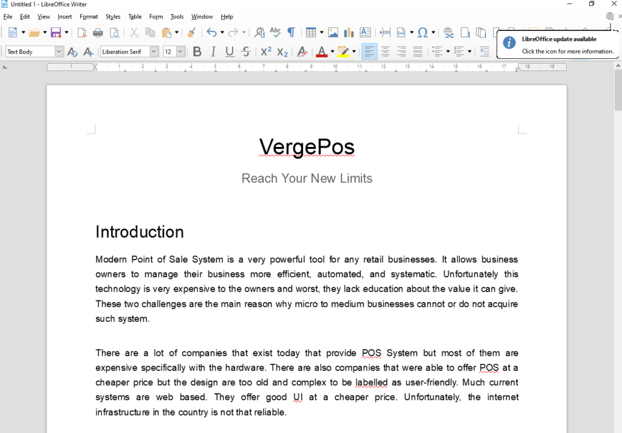Viewport: 622px width, 433px height.
Task: Select Align Center paragraph button
Action: [x=385, y=52]
